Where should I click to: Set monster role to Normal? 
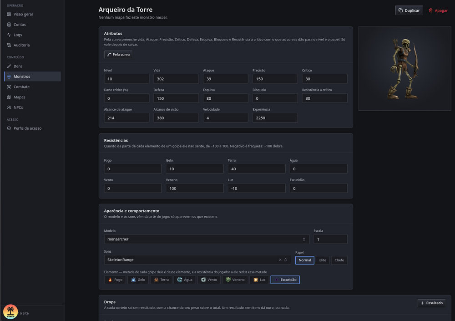pyautogui.click(x=305, y=260)
